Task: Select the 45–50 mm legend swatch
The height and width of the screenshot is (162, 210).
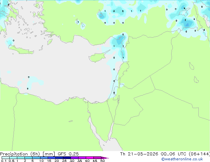Action: click(x=97, y=158)
